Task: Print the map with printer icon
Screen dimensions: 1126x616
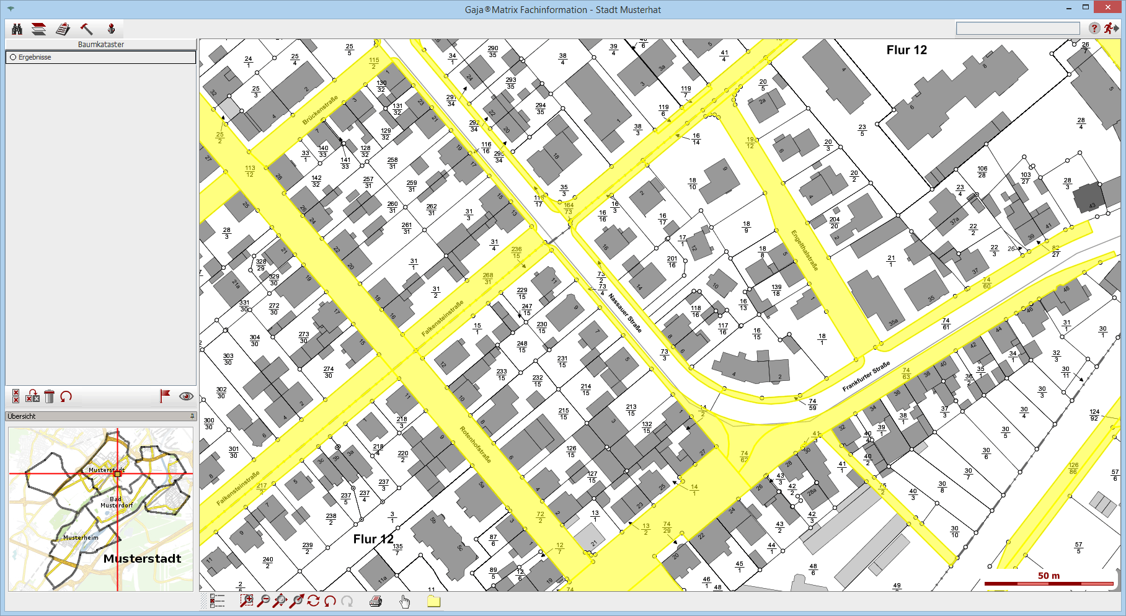Action: [x=376, y=600]
